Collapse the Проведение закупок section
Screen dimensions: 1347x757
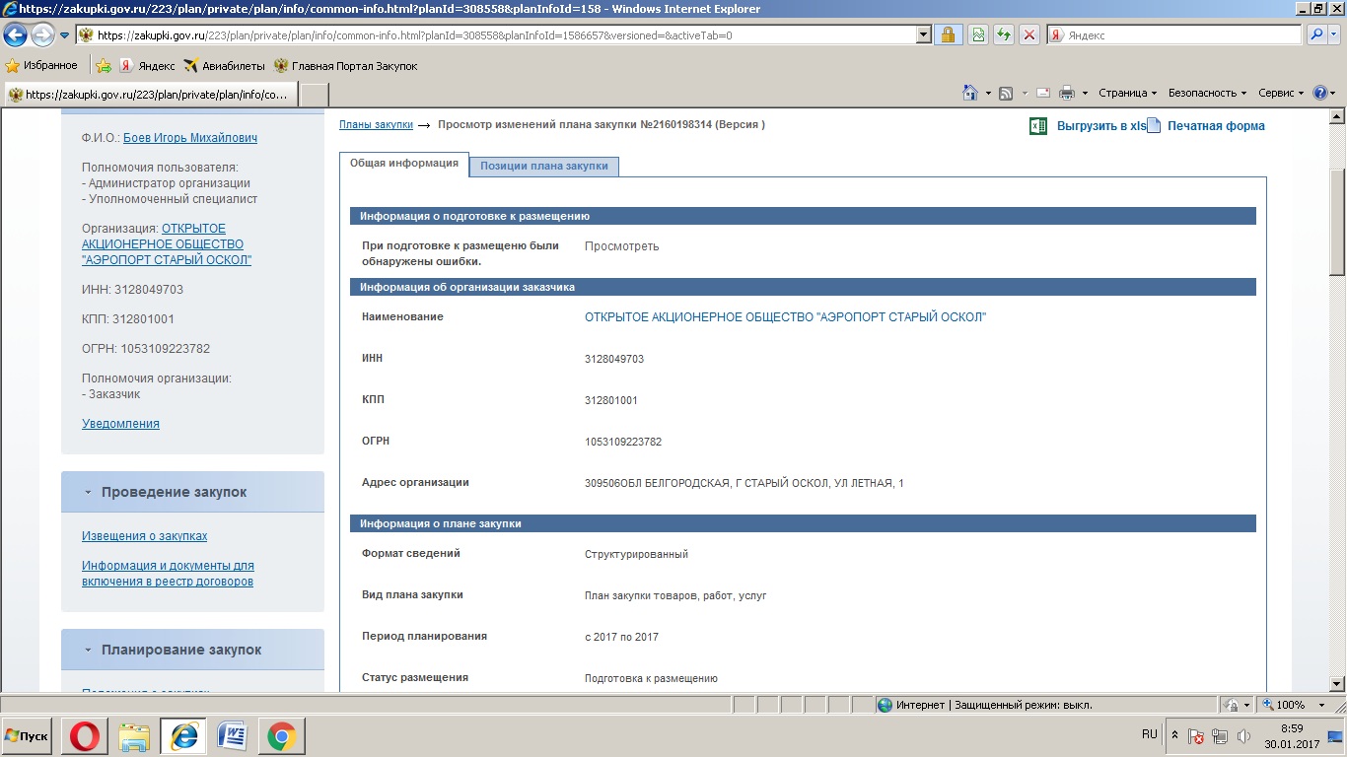(88, 492)
